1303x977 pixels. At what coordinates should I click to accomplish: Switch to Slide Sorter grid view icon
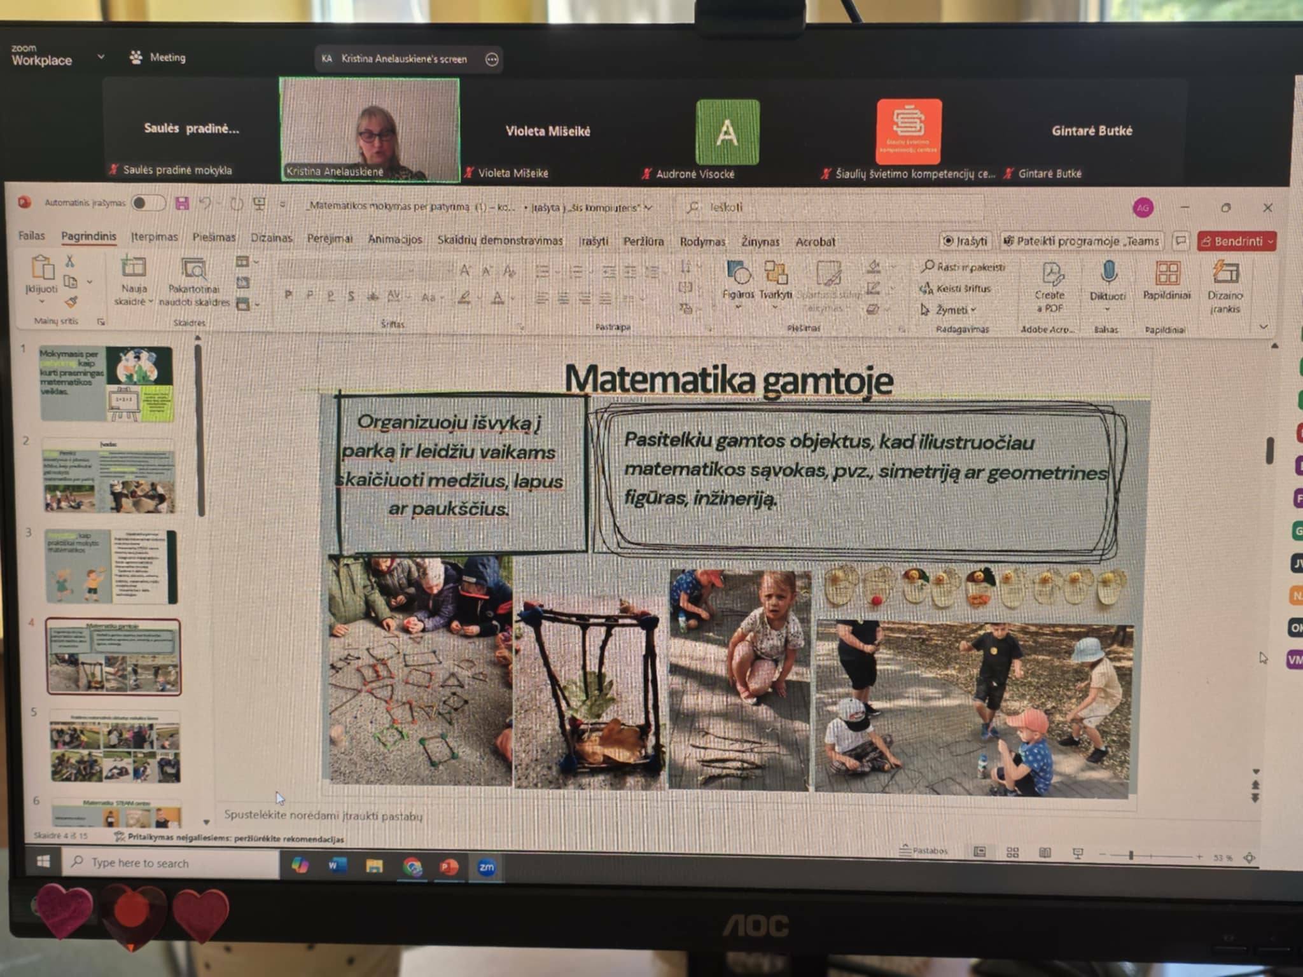click(1012, 852)
